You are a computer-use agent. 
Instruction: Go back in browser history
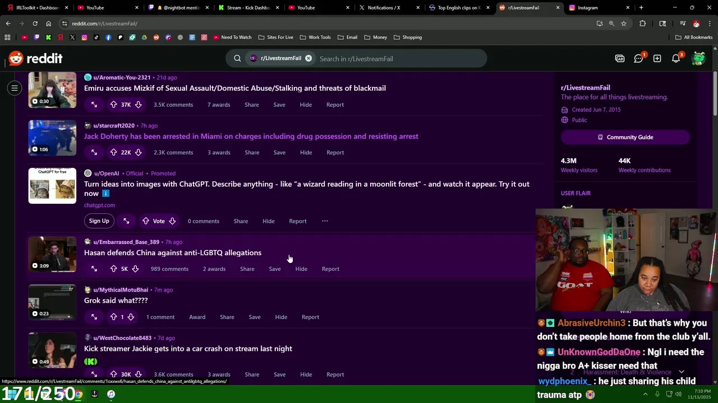point(8,24)
